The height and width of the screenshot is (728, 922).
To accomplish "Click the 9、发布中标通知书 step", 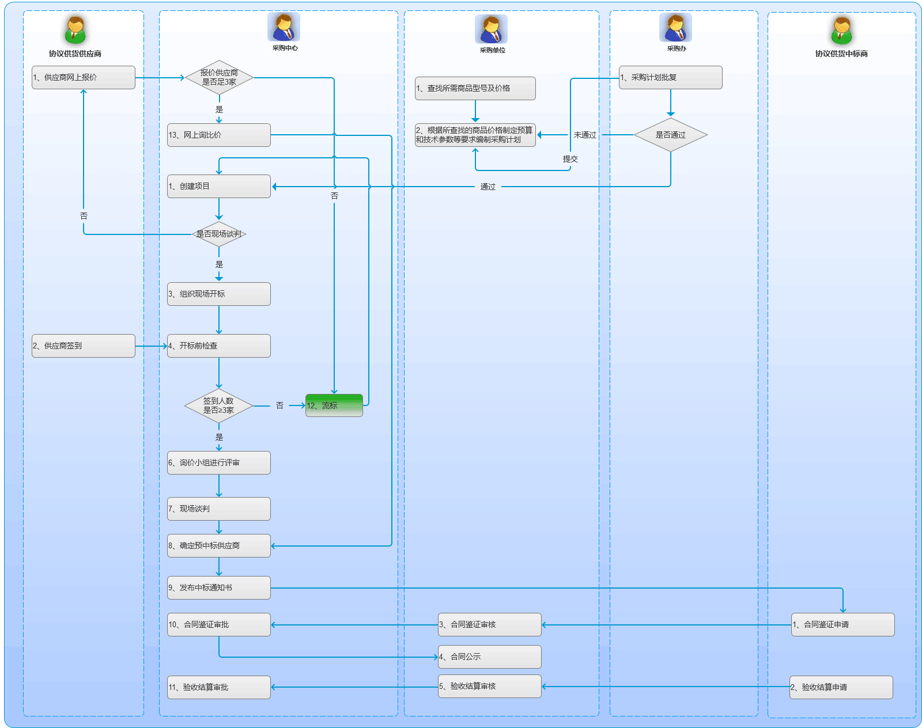I will point(219,587).
